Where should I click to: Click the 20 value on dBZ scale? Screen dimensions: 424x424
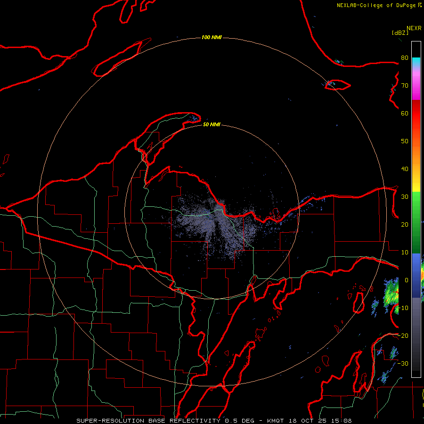pyautogui.click(x=405, y=224)
